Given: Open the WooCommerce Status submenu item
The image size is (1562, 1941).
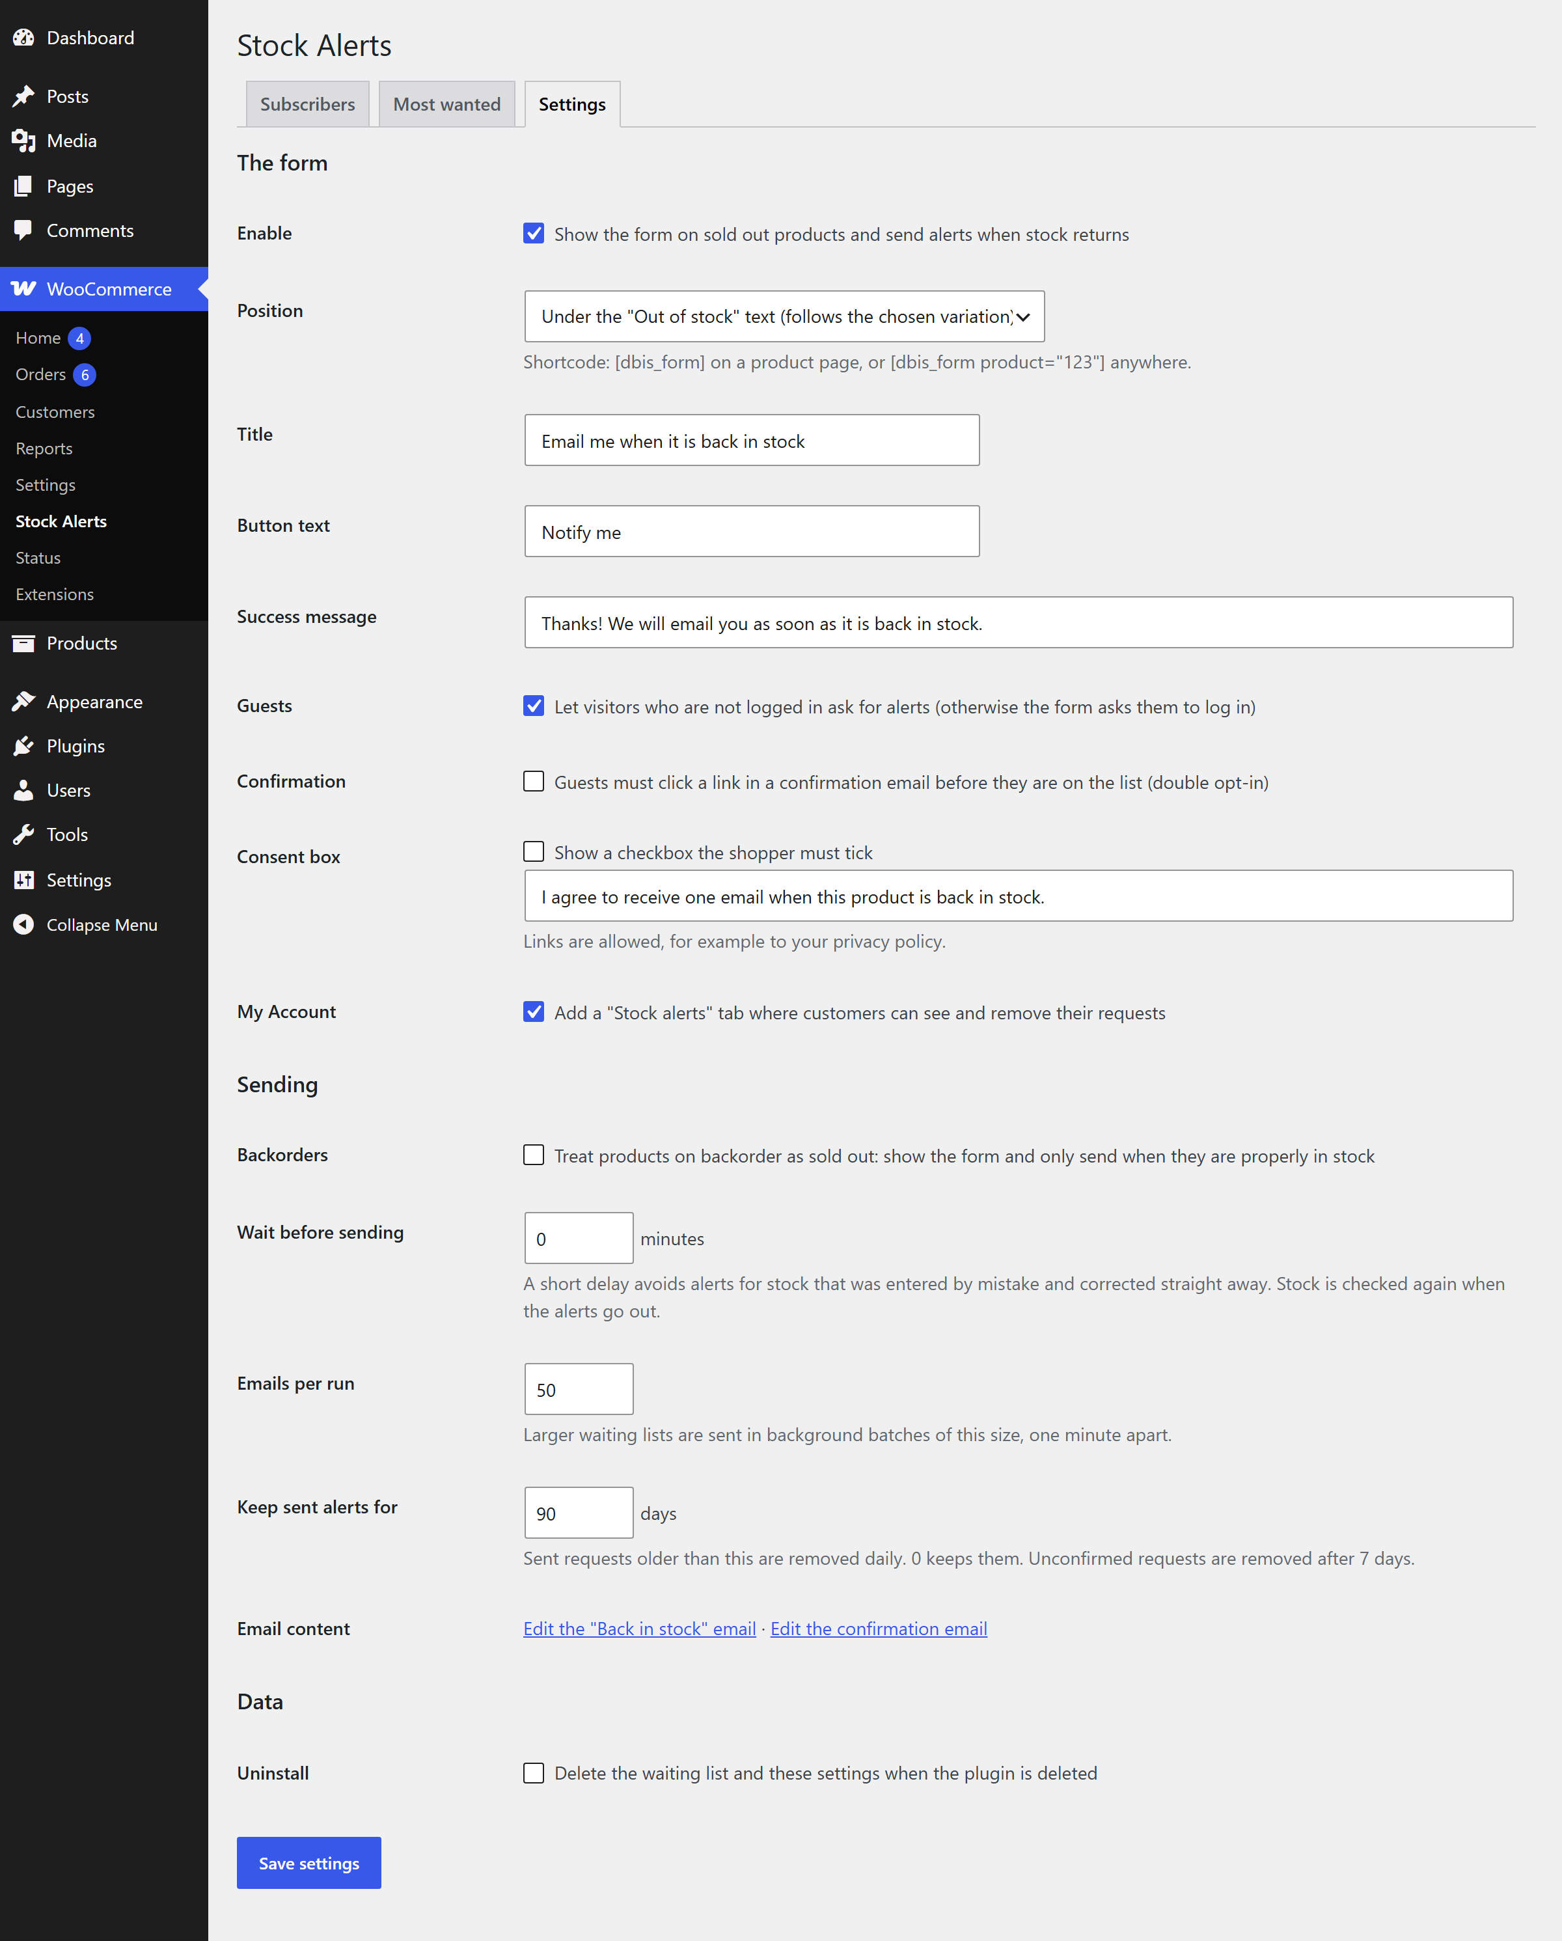Looking at the screenshot, I should pyautogui.click(x=38, y=557).
